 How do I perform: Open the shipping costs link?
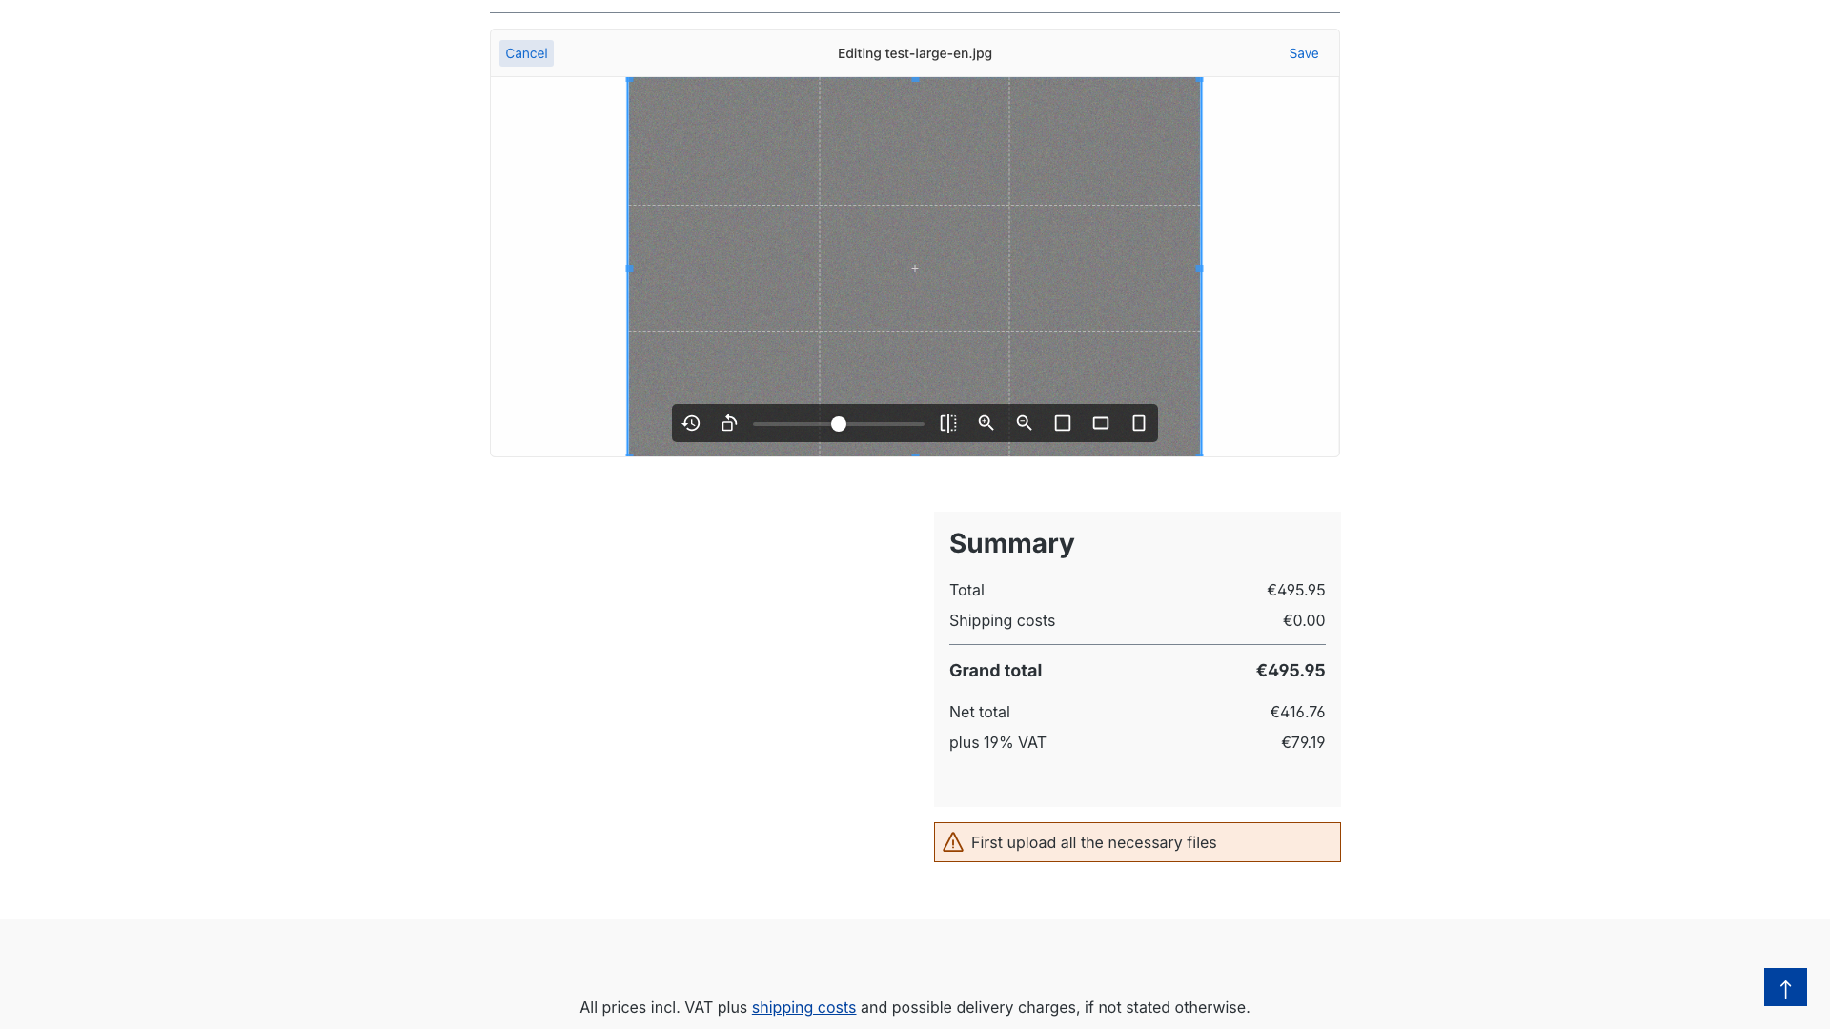[x=803, y=1007]
